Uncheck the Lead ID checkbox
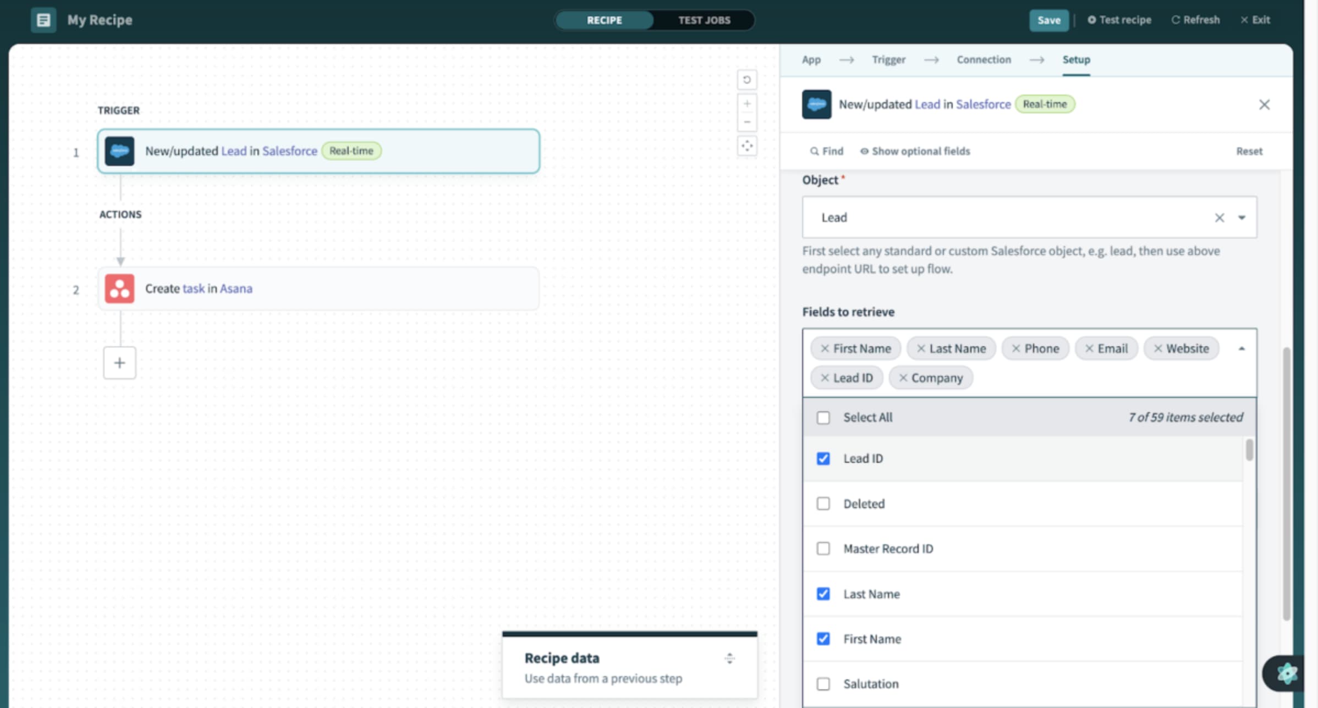Image resolution: width=1318 pixels, height=708 pixels. point(823,458)
